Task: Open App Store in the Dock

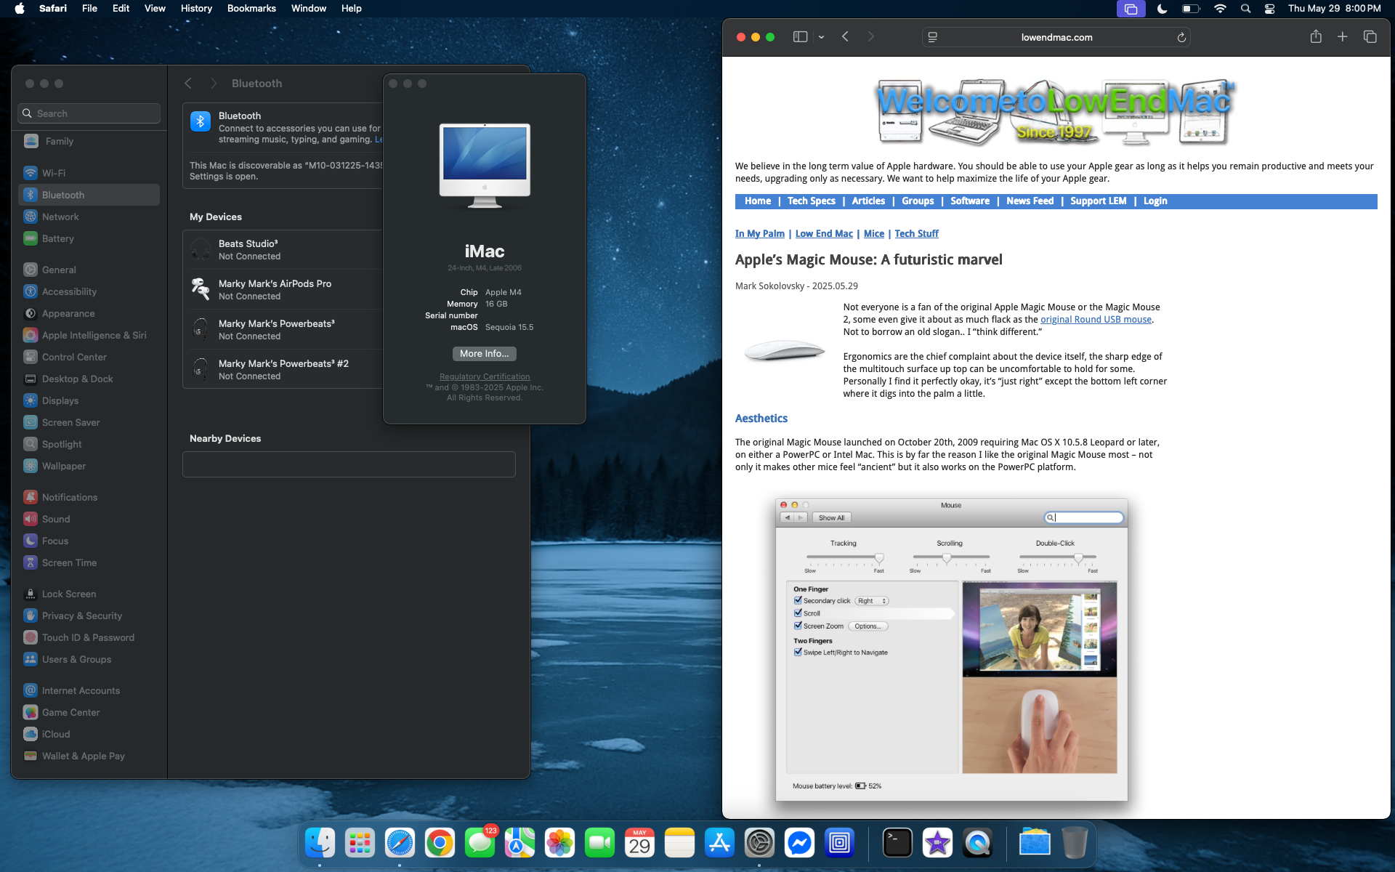Action: coord(719,843)
